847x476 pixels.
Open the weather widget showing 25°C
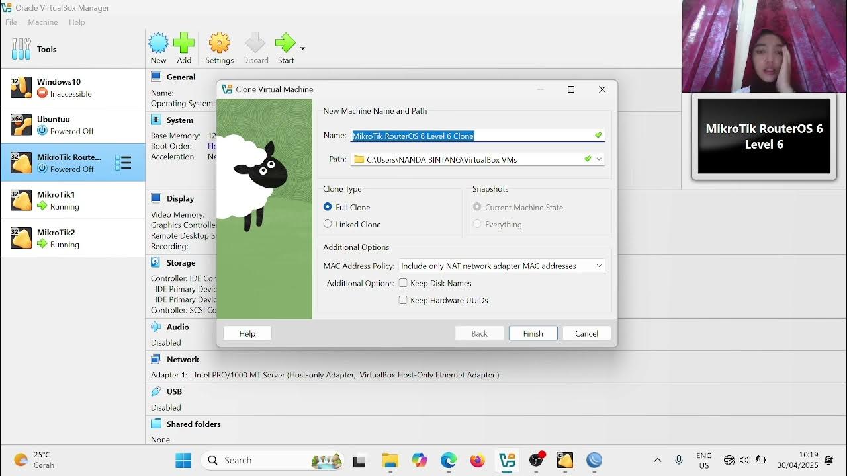pyautogui.click(x=34, y=460)
